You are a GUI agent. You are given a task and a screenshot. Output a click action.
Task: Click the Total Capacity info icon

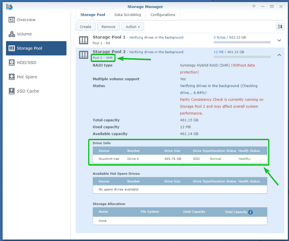(x=250, y=212)
